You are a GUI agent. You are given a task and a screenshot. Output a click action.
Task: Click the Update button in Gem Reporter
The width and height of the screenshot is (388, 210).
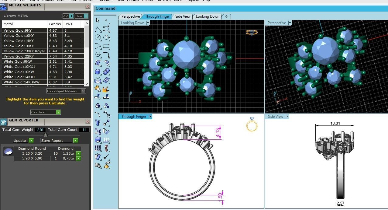pos(23,141)
